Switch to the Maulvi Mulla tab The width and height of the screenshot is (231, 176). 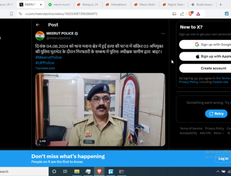(x=145, y=5)
